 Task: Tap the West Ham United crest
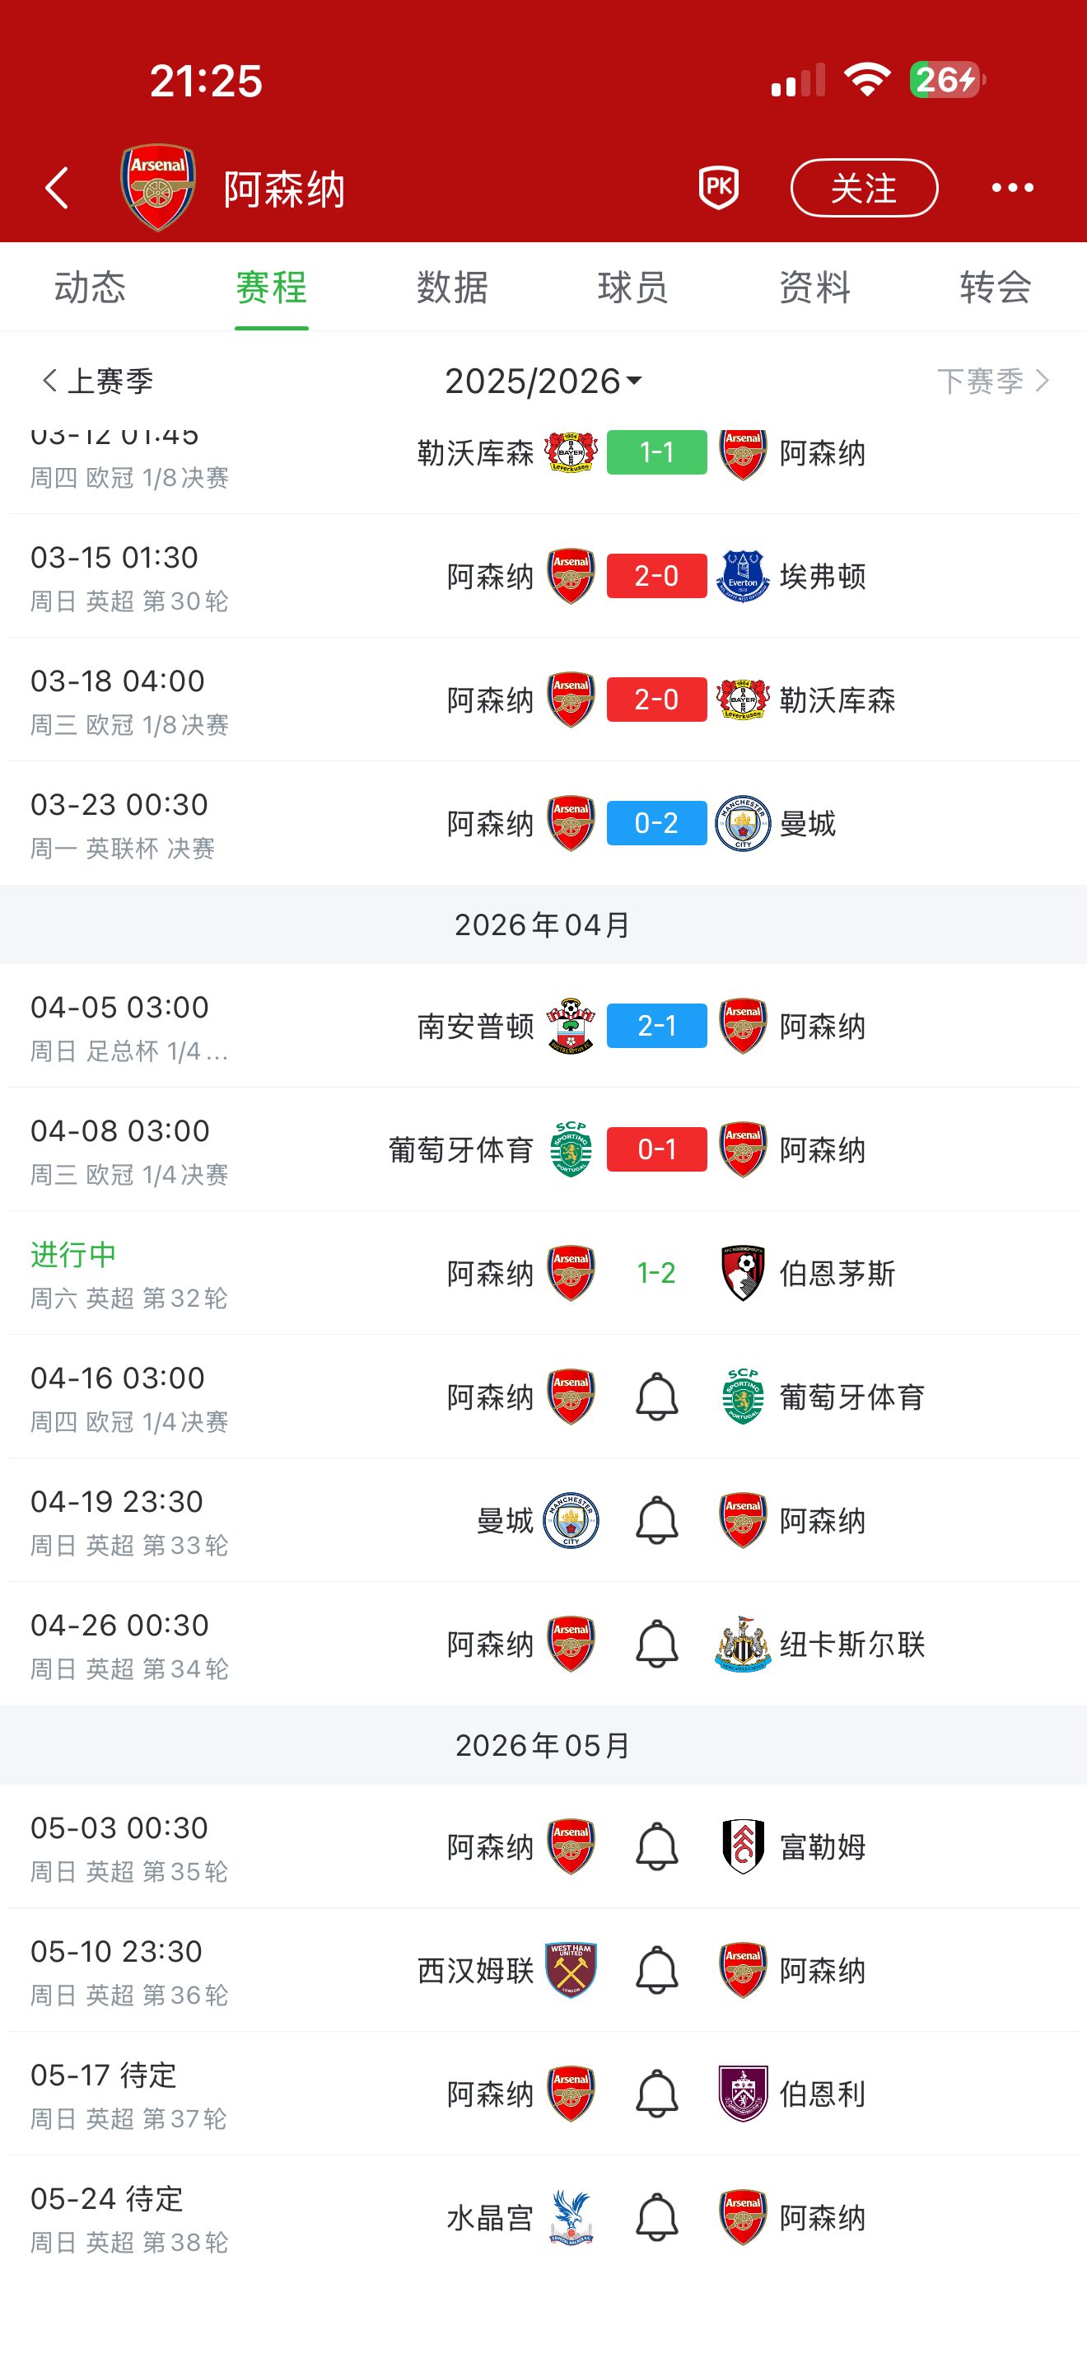pos(570,1969)
